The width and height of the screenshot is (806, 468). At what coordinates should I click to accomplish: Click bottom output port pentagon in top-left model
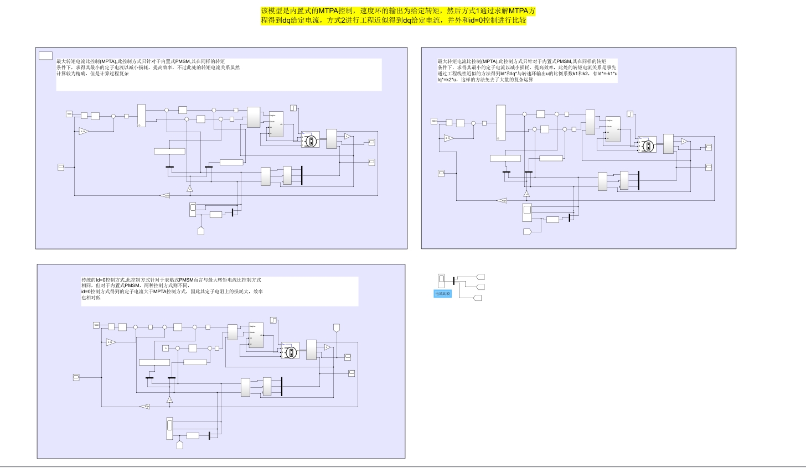click(x=201, y=231)
